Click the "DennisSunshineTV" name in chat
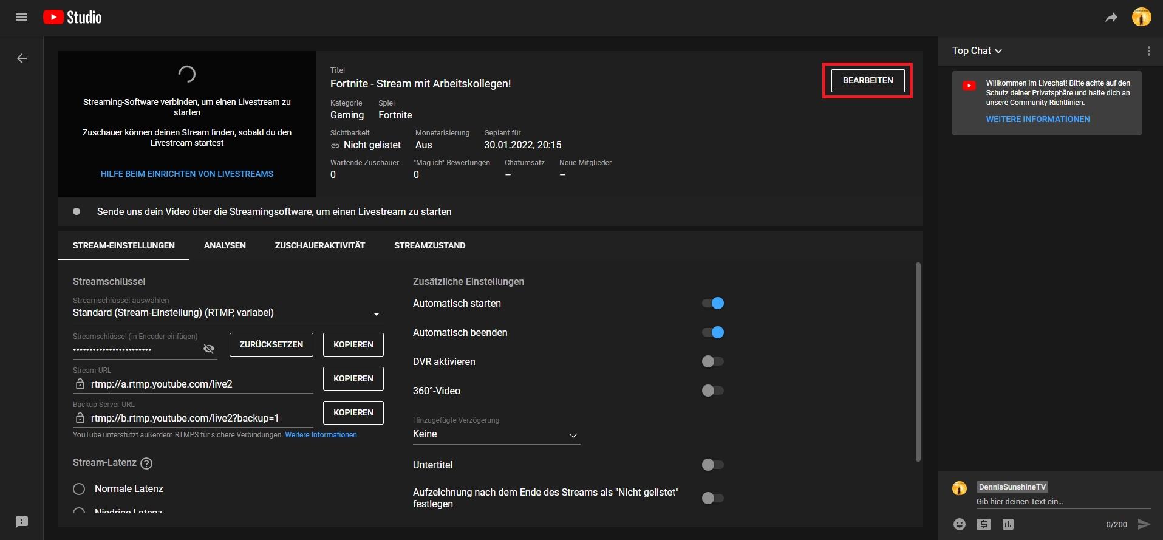The height and width of the screenshot is (540, 1163). (1012, 487)
